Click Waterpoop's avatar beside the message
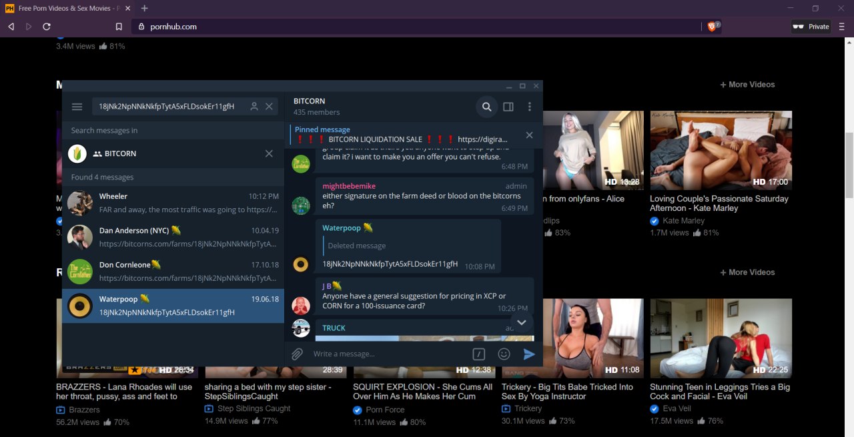 (301, 264)
